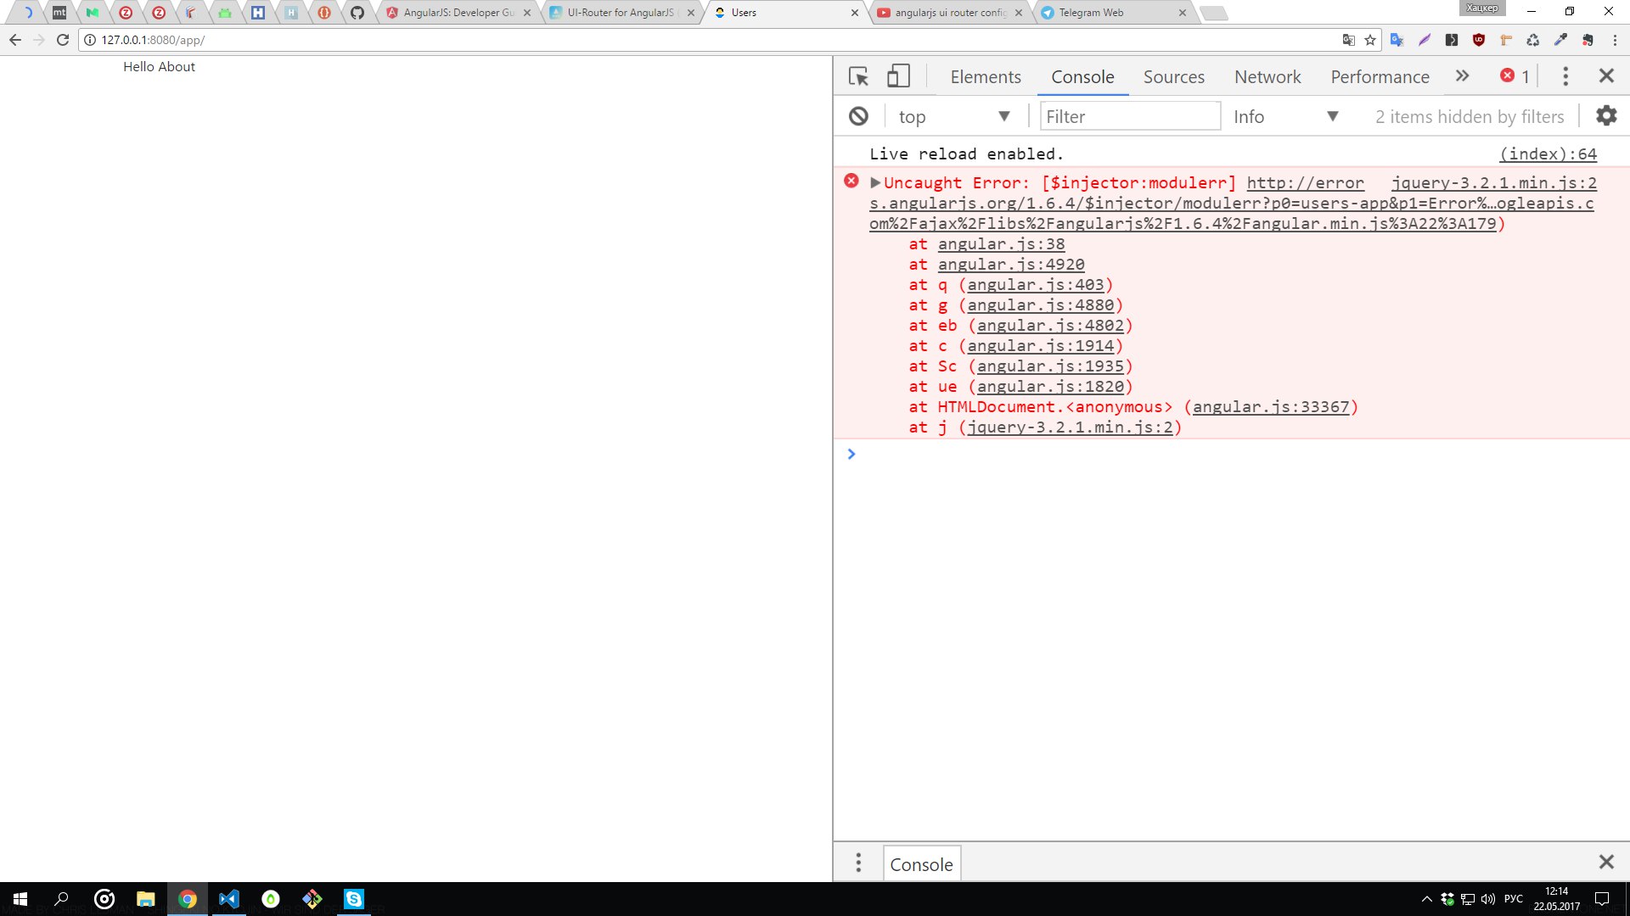The width and height of the screenshot is (1630, 916).
Task: Activate the inspect element picker icon
Action: pos(858,76)
